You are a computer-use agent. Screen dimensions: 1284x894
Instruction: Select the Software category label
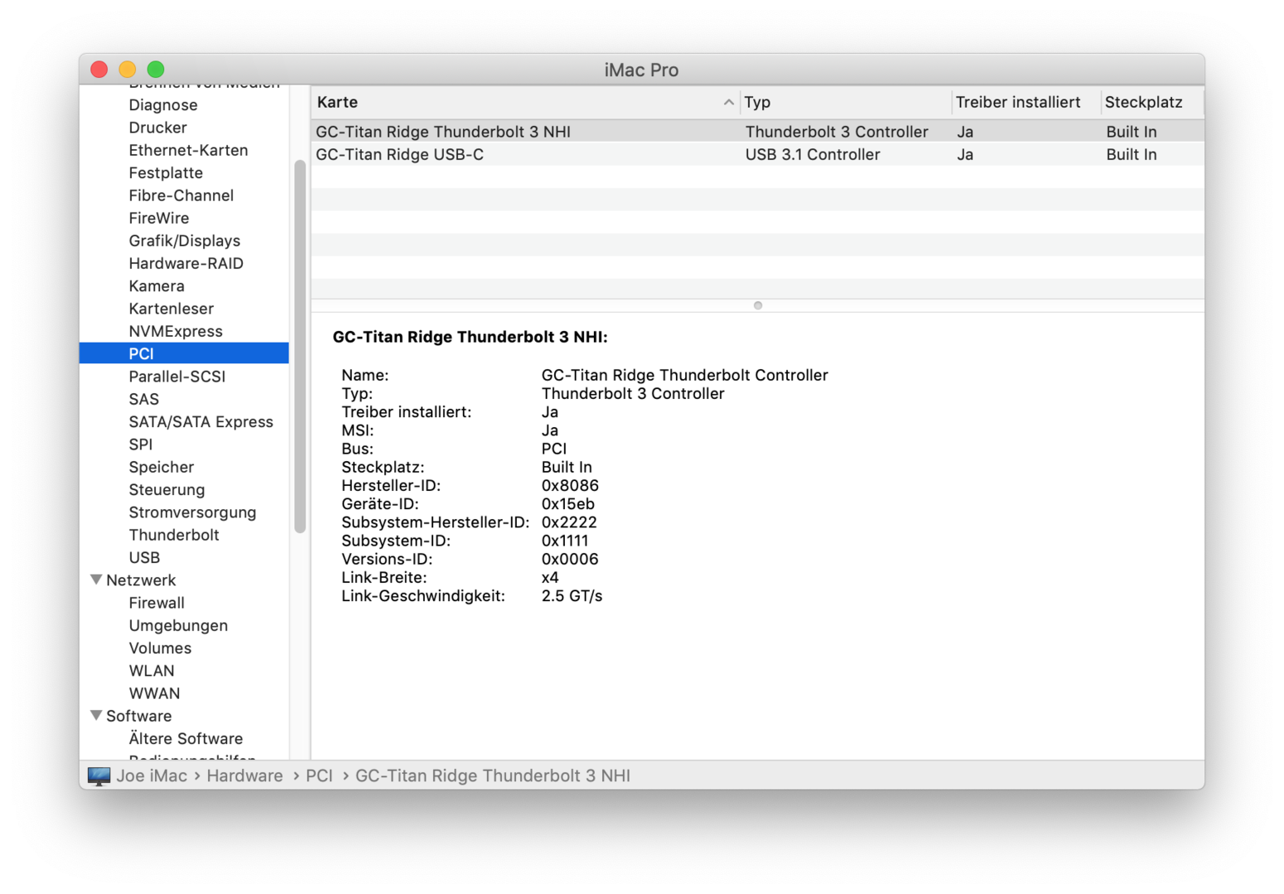138,716
